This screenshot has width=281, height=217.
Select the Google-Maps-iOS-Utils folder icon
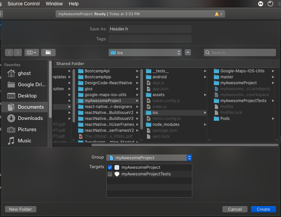pyautogui.click(x=216, y=71)
